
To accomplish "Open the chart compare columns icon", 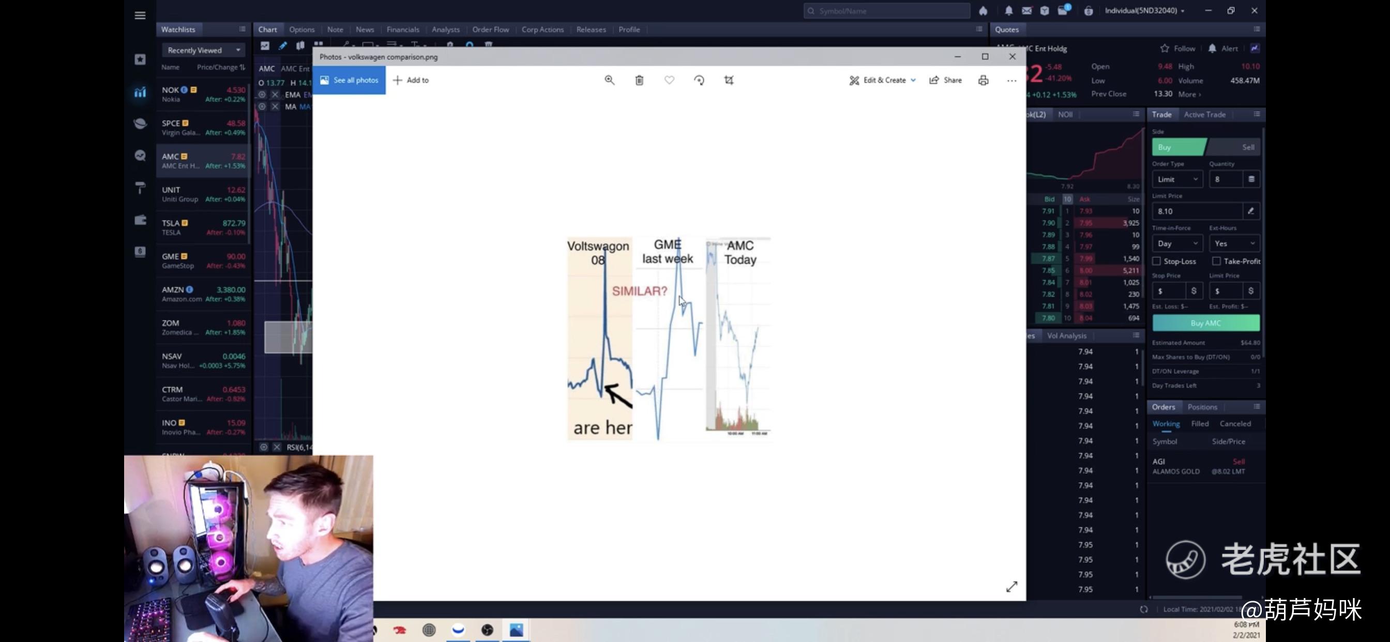I will pyautogui.click(x=300, y=45).
